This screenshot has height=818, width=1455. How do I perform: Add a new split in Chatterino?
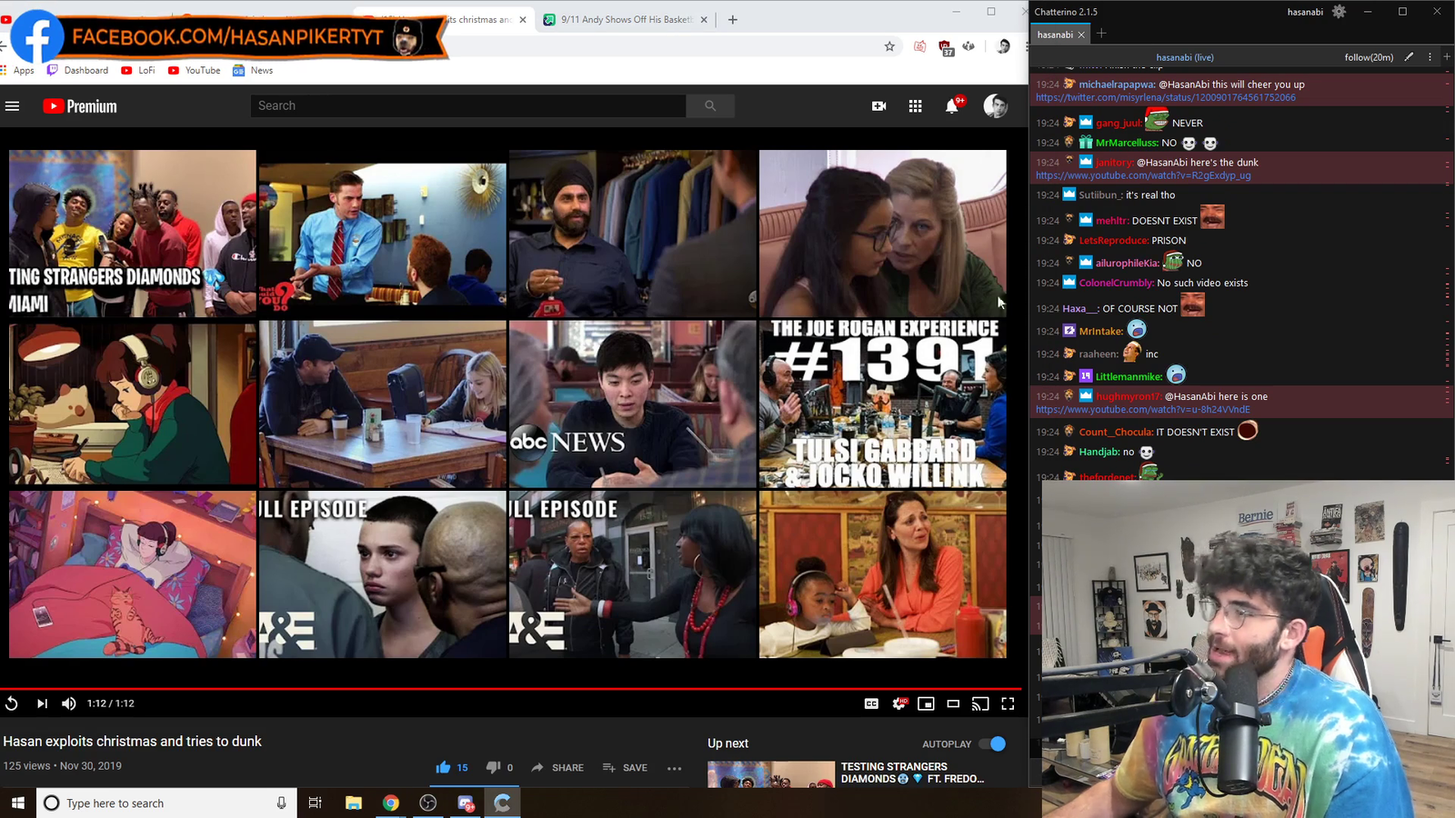point(1447,57)
